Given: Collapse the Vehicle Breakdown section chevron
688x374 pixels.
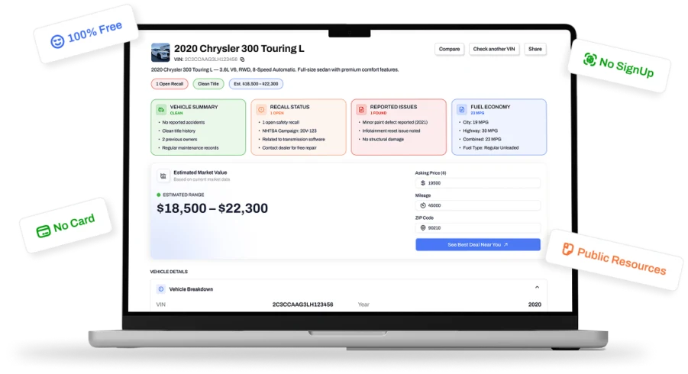Looking at the screenshot, I should click(537, 288).
